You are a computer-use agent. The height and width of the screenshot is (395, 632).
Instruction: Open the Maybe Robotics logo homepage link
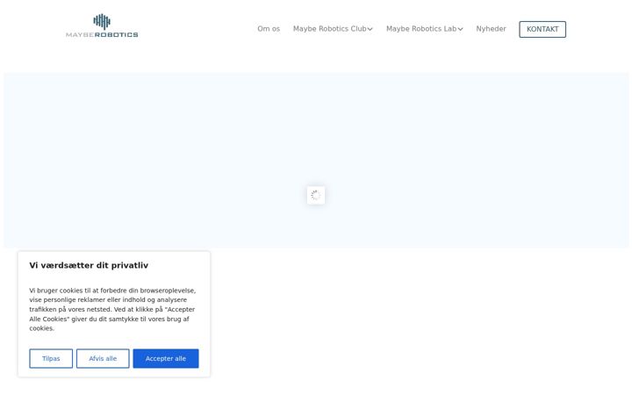[102, 25]
